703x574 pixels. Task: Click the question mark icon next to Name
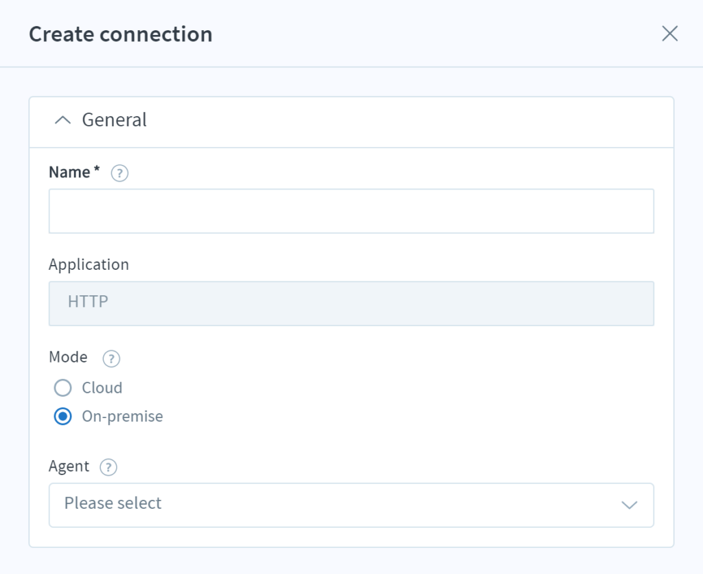pos(119,173)
